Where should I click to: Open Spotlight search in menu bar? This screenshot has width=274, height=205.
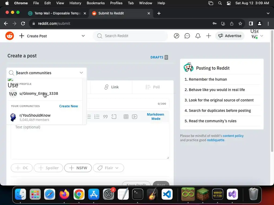point(220,3)
